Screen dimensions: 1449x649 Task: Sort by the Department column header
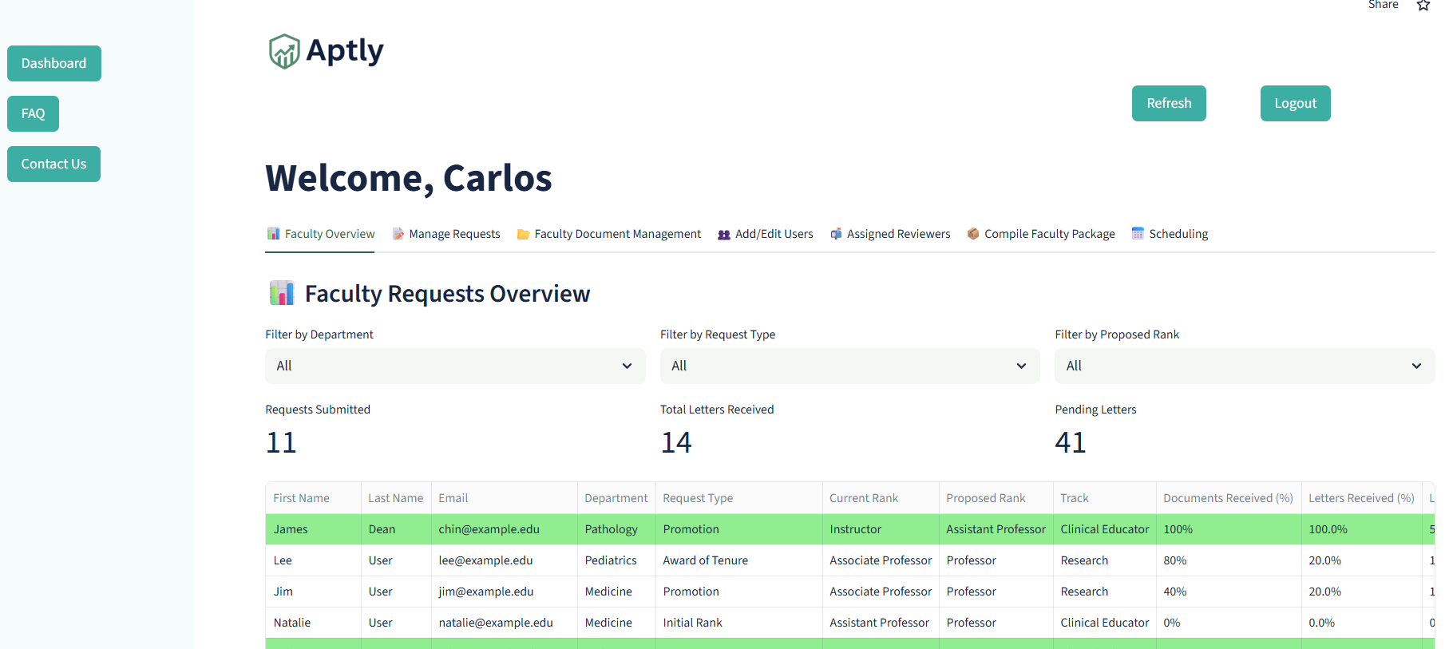tap(616, 498)
